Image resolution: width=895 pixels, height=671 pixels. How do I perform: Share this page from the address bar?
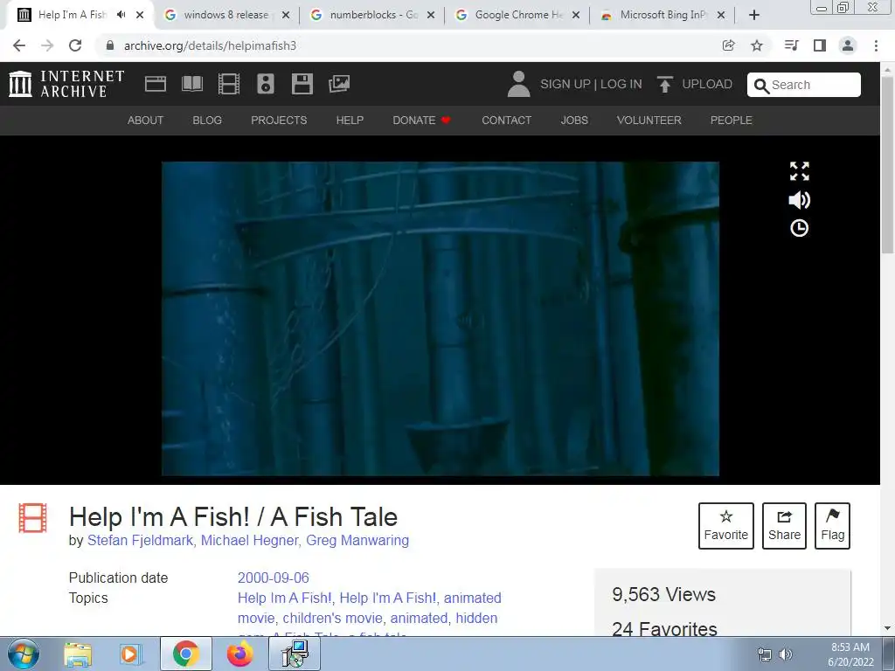(x=728, y=45)
